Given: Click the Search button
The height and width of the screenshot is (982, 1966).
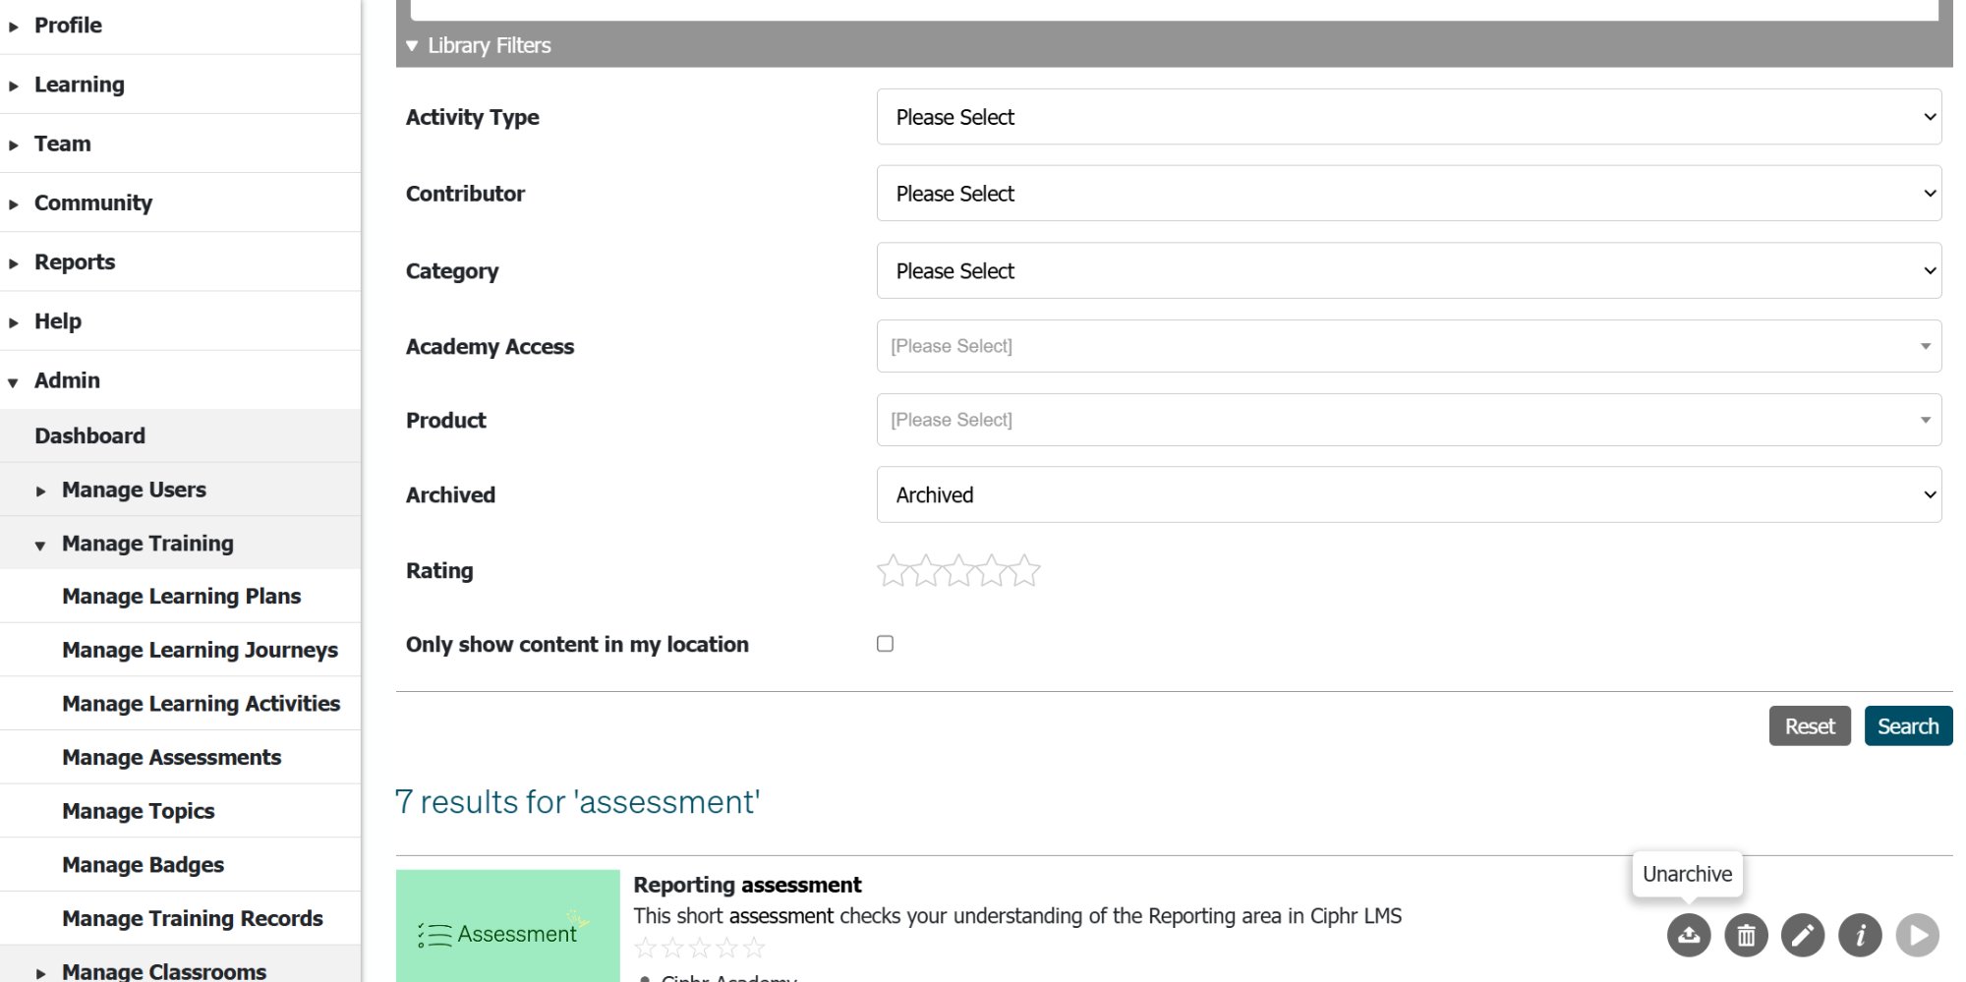Looking at the screenshot, I should (1908, 725).
